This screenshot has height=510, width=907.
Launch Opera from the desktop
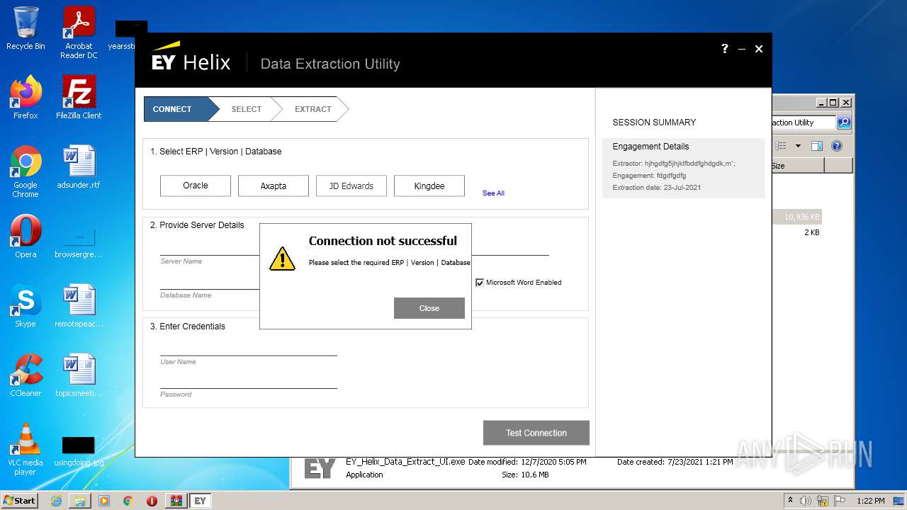tap(26, 237)
